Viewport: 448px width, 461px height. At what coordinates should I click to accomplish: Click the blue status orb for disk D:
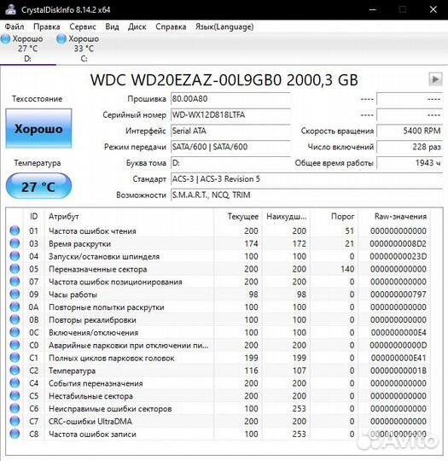6,39
